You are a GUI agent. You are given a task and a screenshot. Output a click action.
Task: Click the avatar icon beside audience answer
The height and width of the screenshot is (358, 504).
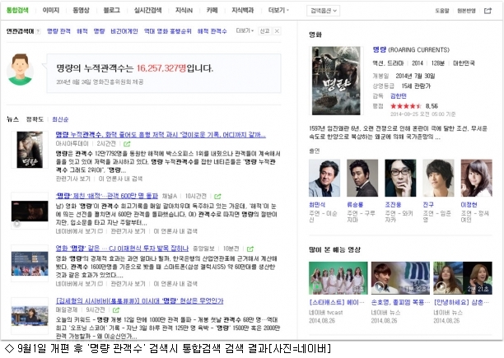click(20, 69)
